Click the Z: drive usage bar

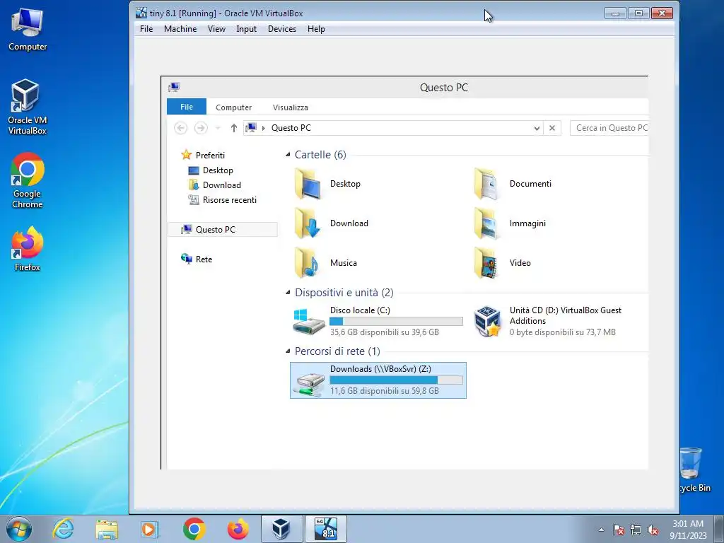point(396,380)
